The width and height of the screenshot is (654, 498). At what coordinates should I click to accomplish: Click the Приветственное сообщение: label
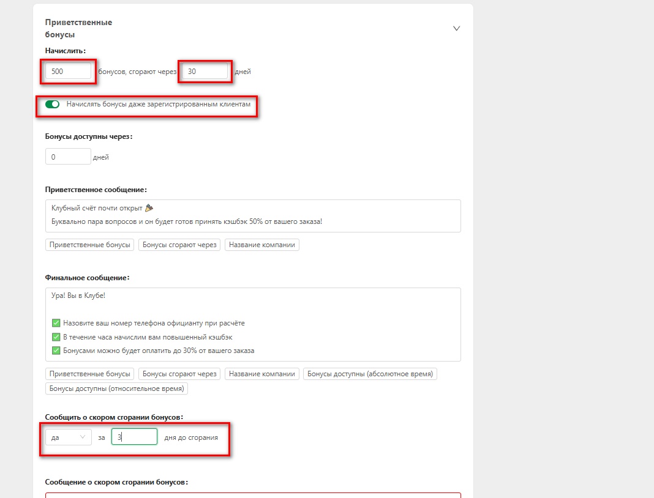coord(96,190)
